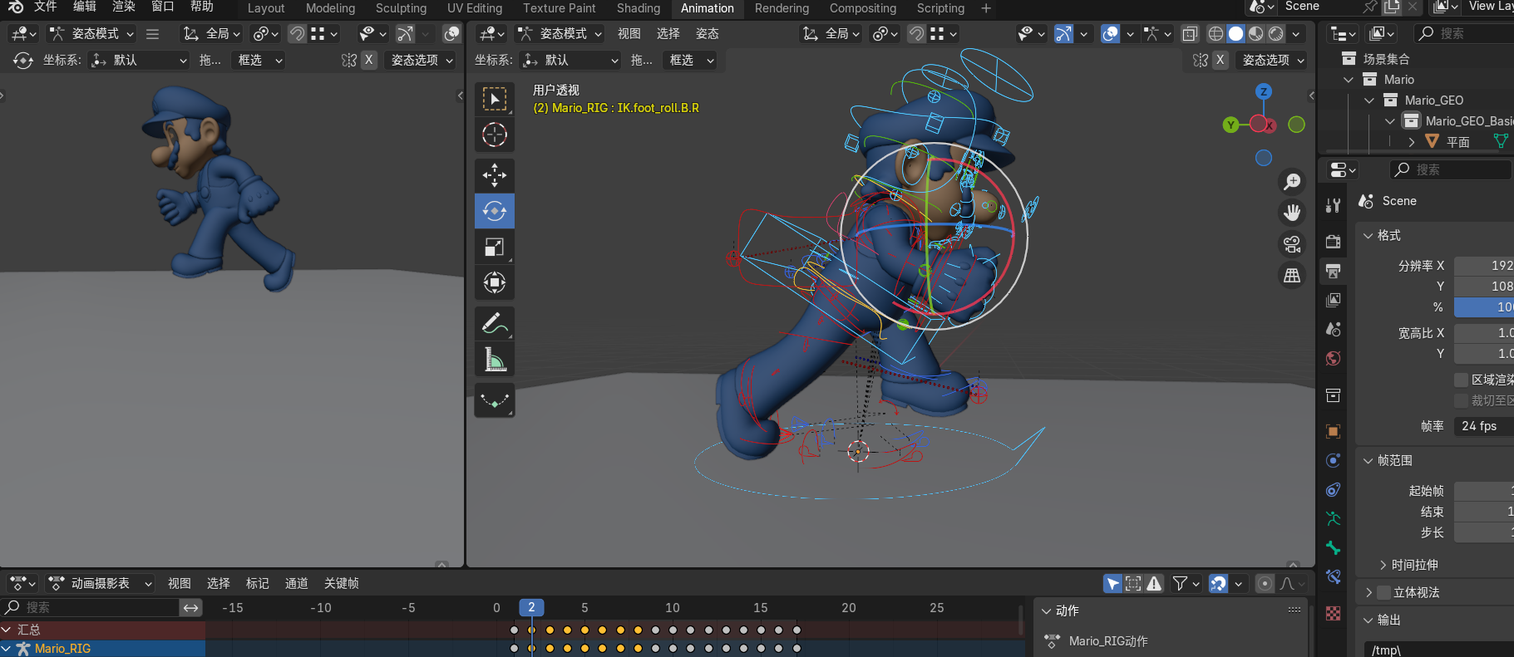The width and height of the screenshot is (1514, 657).
Task: Collapse the 格式 panel
Action: (1369, 236)
